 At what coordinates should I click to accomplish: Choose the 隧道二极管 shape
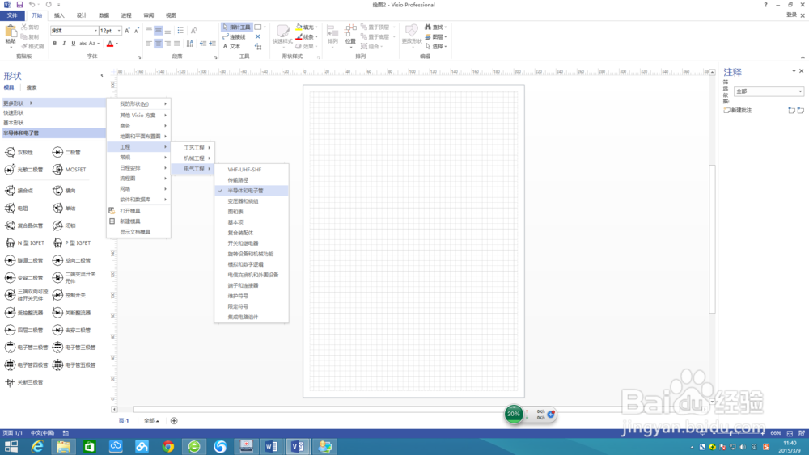point(23,261)
